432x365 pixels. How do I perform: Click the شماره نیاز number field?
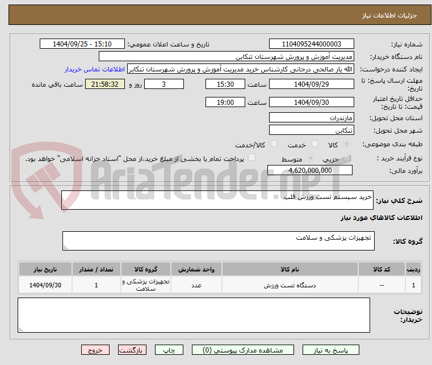point(311,44)
